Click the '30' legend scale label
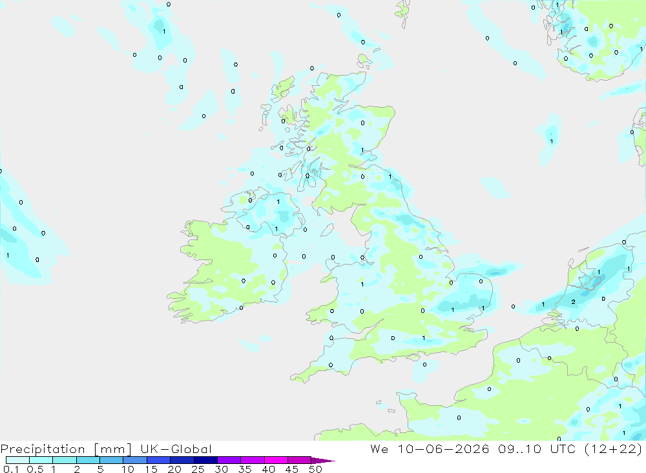 click(222, 469)
